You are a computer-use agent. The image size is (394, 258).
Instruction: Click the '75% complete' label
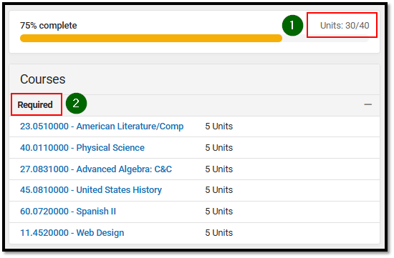pos(49,26)
